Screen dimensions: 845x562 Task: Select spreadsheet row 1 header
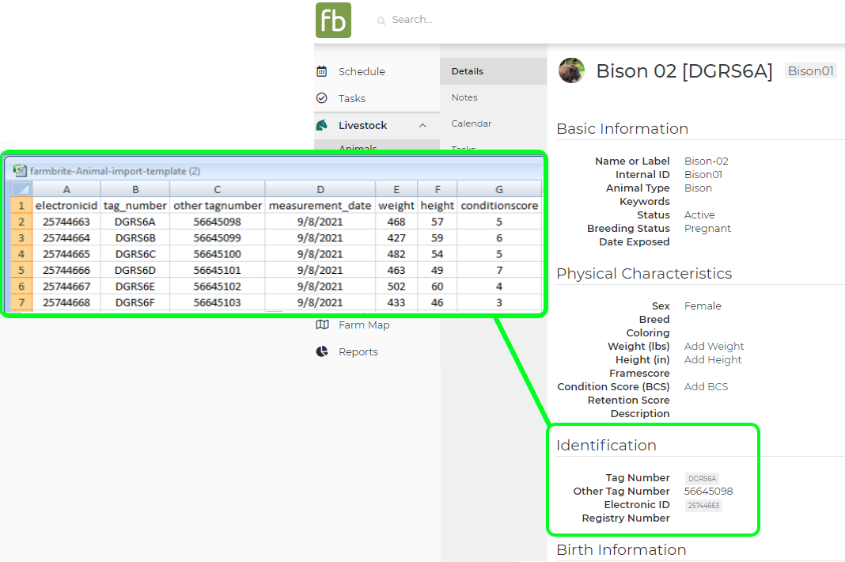[x=21, y=206]
